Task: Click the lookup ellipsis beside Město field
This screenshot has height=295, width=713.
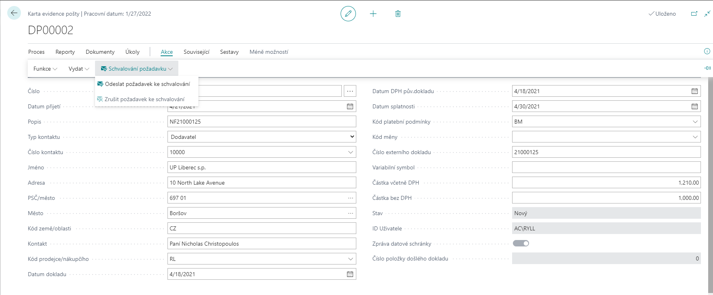Action: (x=351, y=213)
